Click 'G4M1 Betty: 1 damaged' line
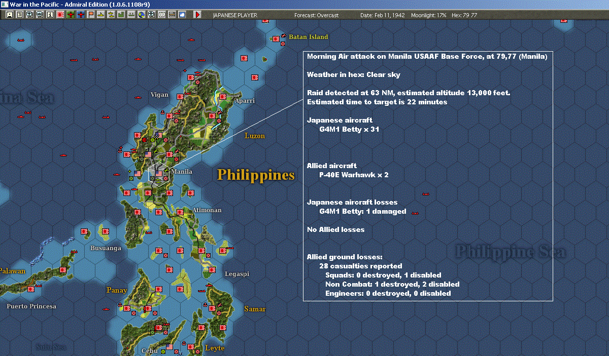The height and width of the screenshot is (356, 609). coord(363,211)
